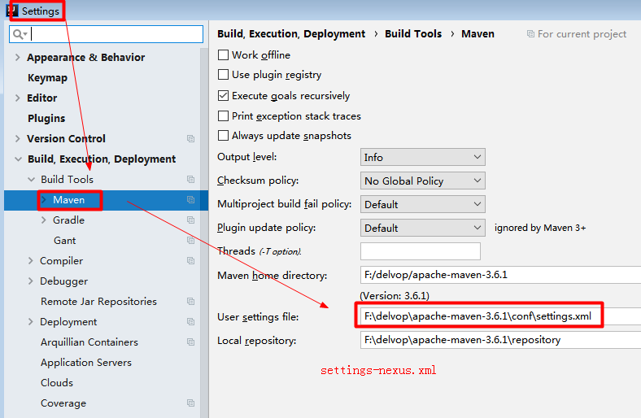The width and height of the screenshot is (641, 418).
Task: Click project-level icon beside Gradle
Action: (x=190, y=220)
